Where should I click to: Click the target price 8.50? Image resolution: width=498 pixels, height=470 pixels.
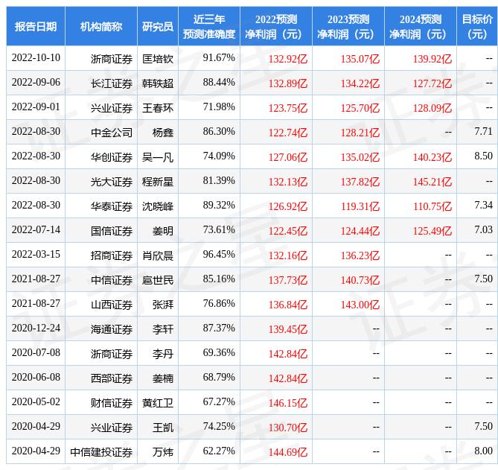pyautogui.click(x=483, y=156)
